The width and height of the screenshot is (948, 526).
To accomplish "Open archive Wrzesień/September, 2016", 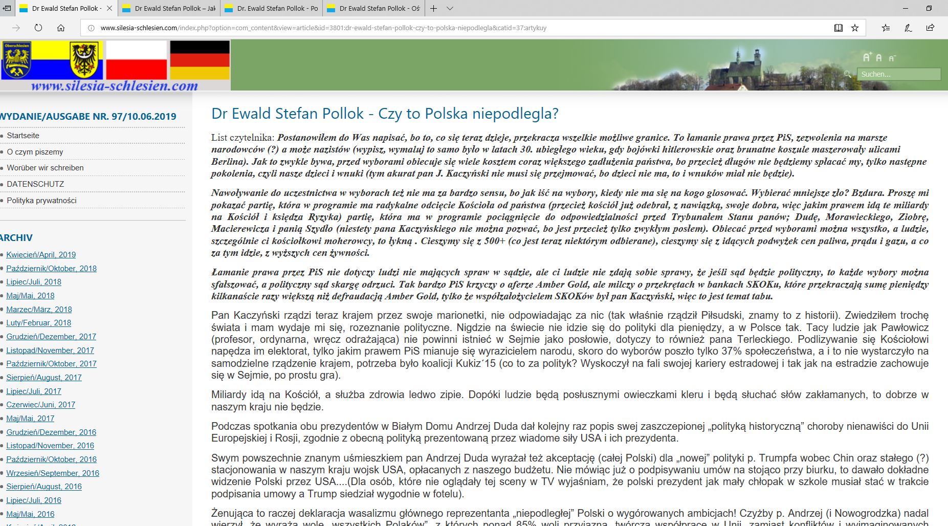I will tap(53, 473).
